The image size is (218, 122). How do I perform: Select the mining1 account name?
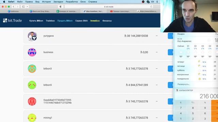48,118
